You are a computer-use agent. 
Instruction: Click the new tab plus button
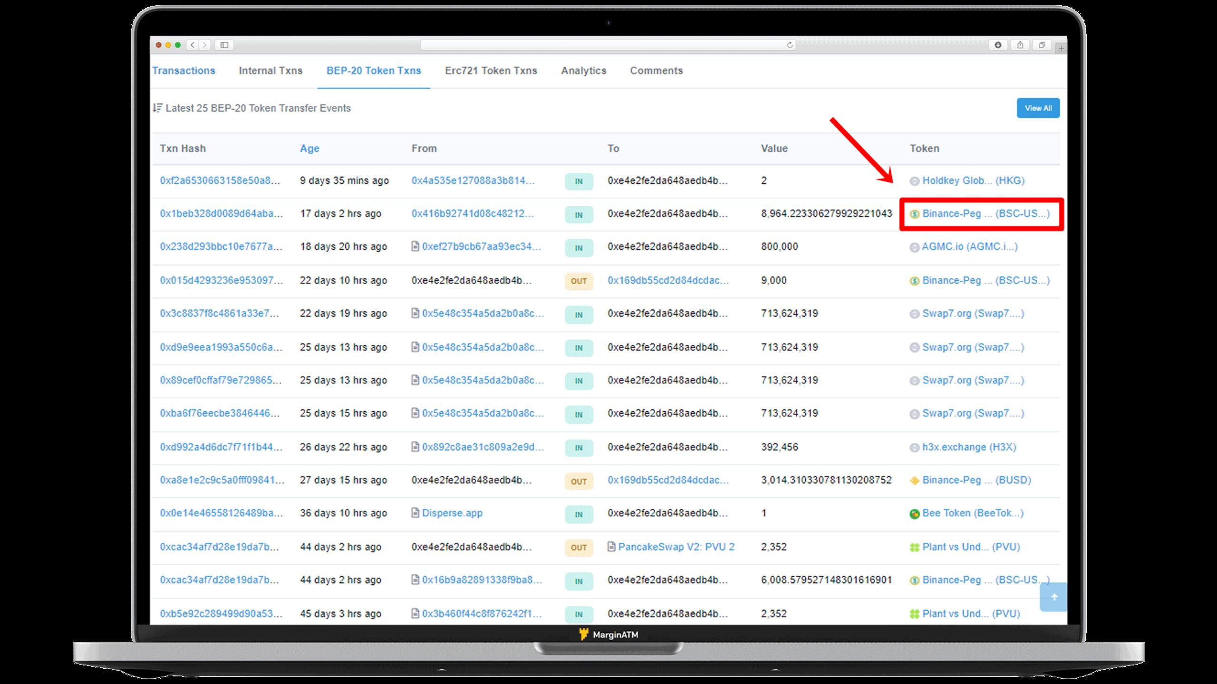tap(1061, 48)
